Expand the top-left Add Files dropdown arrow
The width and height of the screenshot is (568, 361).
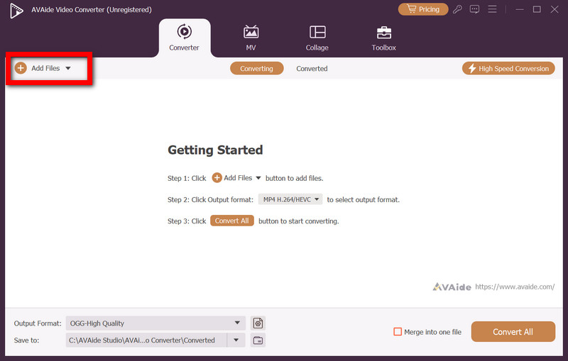point(68,68)
